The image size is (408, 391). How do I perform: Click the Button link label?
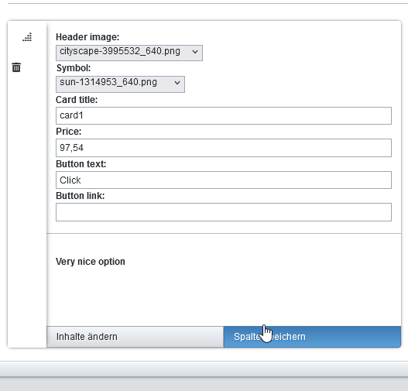click(x=81, y=196)
